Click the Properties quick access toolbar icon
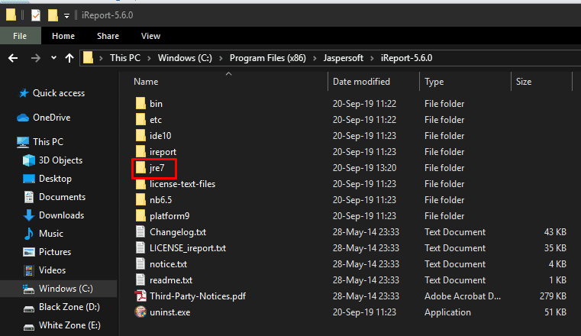Image resolution: width=581 pixels, height=336 pixels. pos(36,15)
